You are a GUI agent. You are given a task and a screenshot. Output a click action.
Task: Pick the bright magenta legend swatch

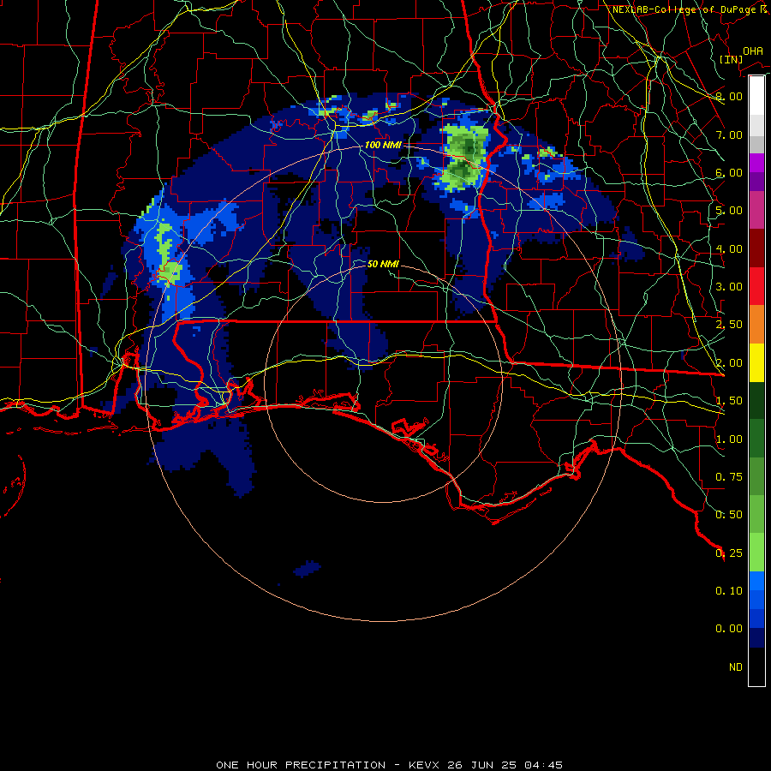pyautogui.click(x=756, y=163)
